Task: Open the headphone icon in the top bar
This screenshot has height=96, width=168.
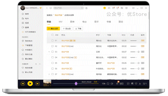Action: 109,8
